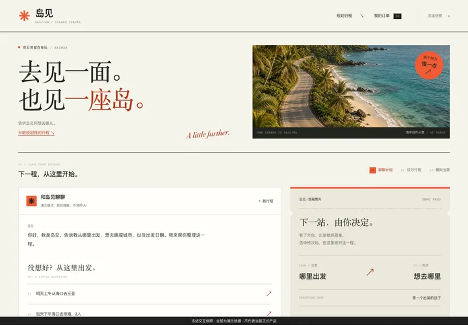Viewport: 468px width, 325px height.
Task: Click the 下一站，由你决定。 ticket heading
Action: [337, 222]
